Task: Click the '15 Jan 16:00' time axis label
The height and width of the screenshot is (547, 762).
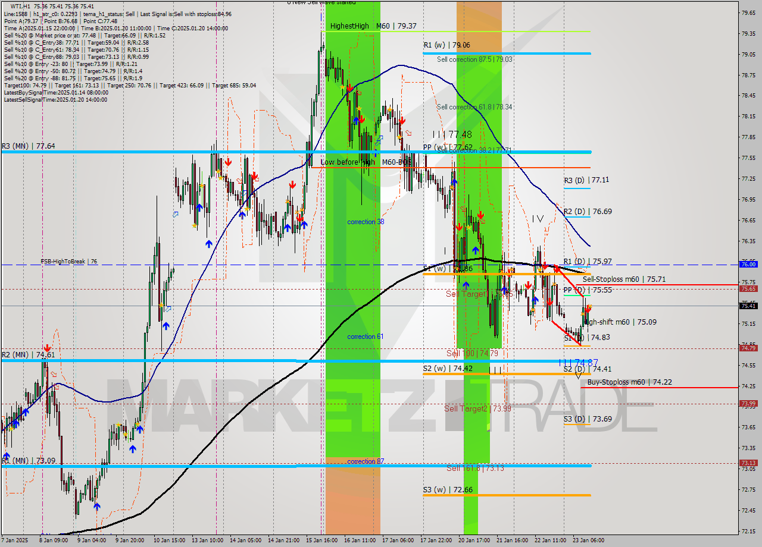Action: (322, 540)
